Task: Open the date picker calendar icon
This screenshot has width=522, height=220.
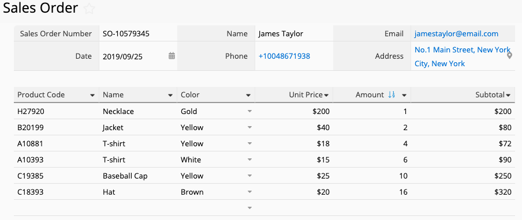Action: point(171,56)
